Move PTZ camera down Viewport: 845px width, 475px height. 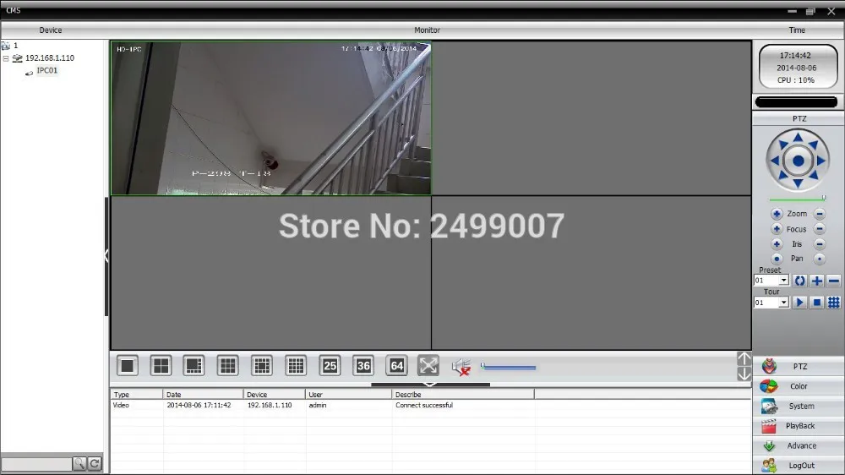pyautogui.click(x=799, y=184)
